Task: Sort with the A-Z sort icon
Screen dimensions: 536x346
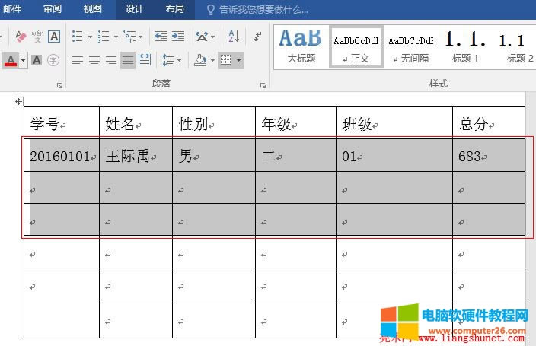Action: tap(234, 36)
